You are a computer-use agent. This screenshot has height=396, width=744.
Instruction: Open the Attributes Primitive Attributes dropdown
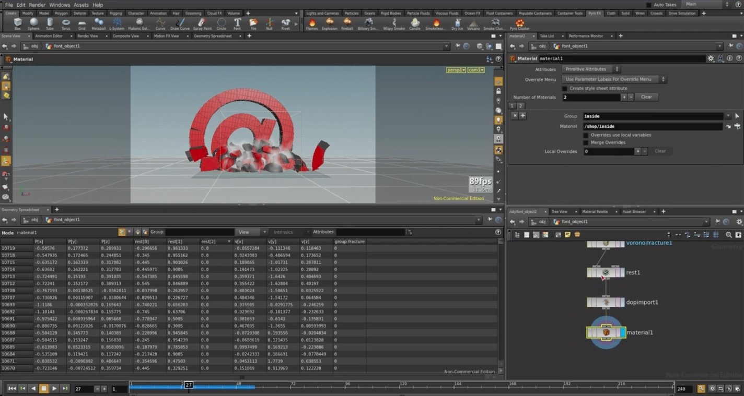591,69
